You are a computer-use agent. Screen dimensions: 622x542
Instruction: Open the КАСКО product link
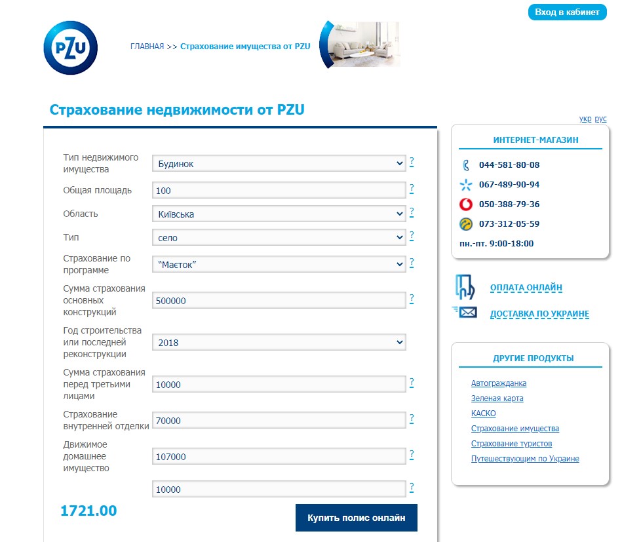click(483, 414)
